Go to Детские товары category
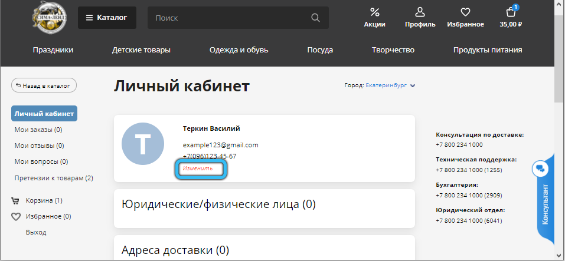Image resolution: width=565 pixels, height=261 pixels. point(141,50)
